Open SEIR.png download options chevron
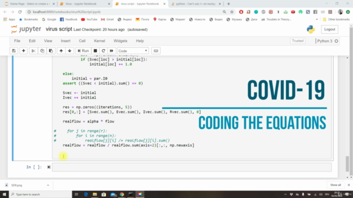The image size is (353, 198). (48, 185)
